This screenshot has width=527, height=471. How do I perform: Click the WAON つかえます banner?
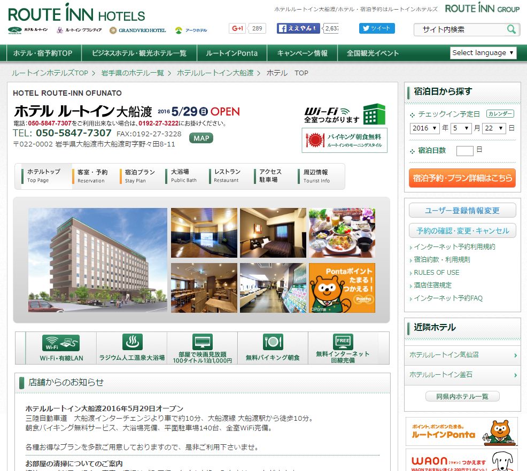click(462, 461)
